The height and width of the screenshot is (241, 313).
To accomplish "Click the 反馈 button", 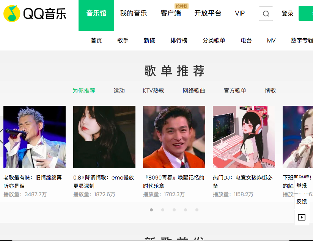I will click(x=301, y=202).
